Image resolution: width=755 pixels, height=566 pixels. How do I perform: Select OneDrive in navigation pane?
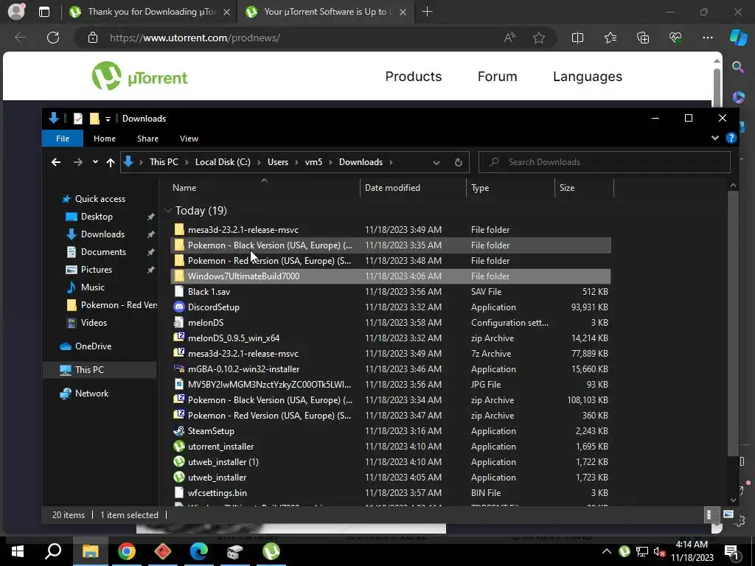click(x=93, y=346)
